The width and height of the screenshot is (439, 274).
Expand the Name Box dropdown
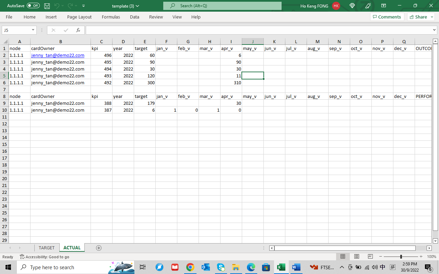[33, 30]
